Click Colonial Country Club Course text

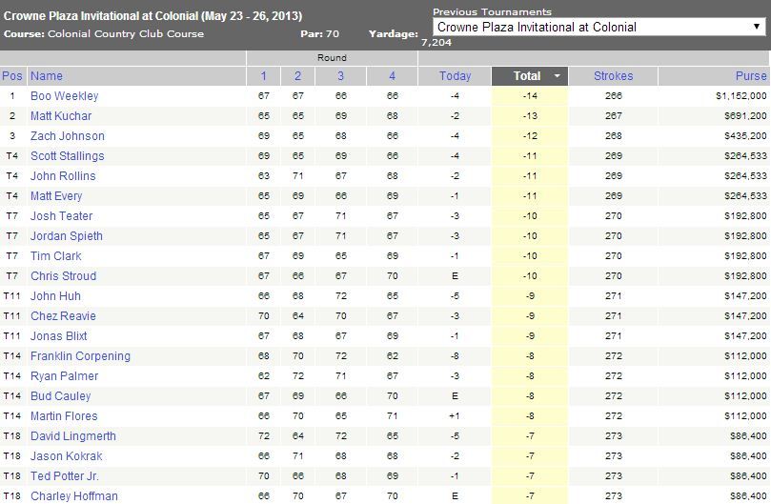pos(126,34)
